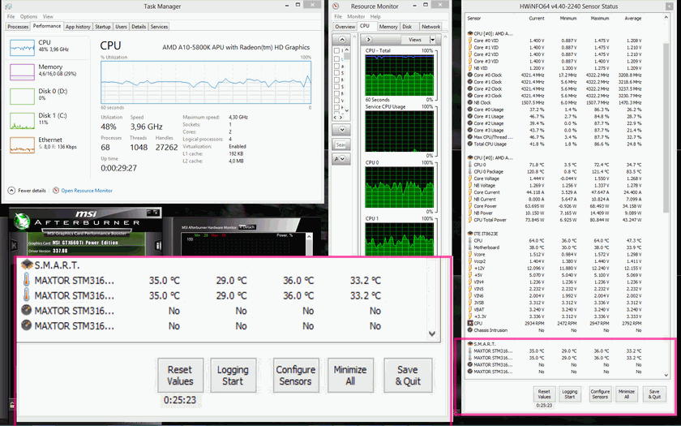Viewport: 681px width, 426px height.
Task: Click the HWiNFO64 vertical scrollbar thumb
Action: point(666,127)
